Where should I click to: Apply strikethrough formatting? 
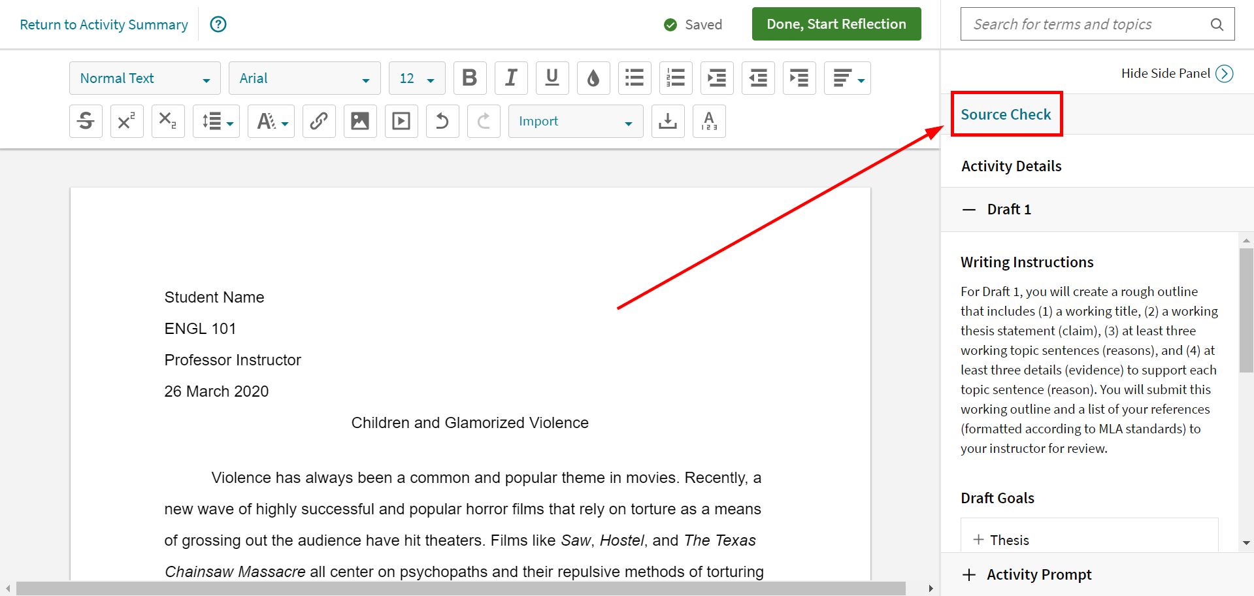(x=86, y=121)
